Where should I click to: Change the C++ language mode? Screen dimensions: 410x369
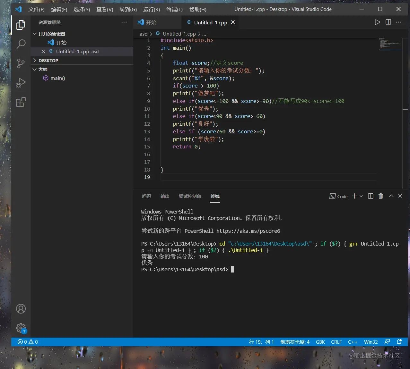click(353, 342)
